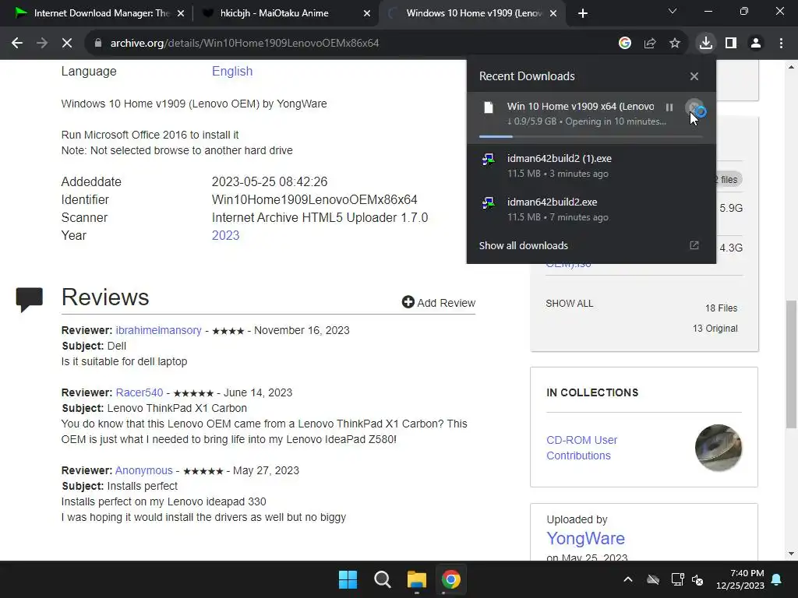Close the Recent Downloads popup
This screenshot has width=798, height=598.
(x=694, y=76)
